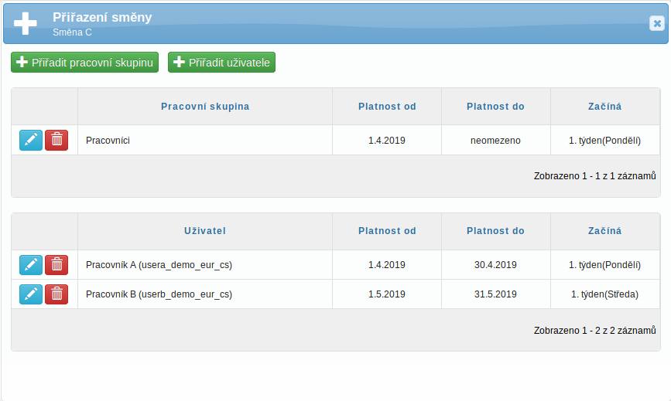Click Přiřadit uživatele button
This screenshot has height=401, width=671.
point(221,63)
